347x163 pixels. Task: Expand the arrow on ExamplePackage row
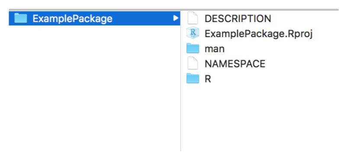176,18
